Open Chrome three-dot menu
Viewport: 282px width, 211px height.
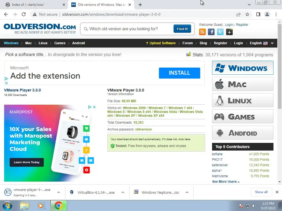[x=276, y=14]
